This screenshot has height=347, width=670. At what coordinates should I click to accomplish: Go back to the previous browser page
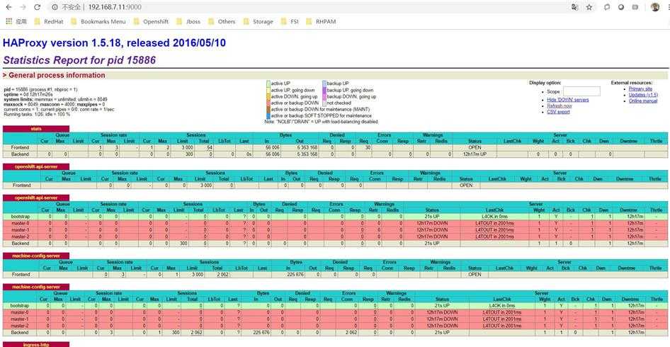(8, 7)
